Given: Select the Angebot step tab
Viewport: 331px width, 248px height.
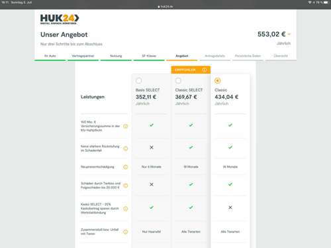Looking at the screenshot, I should (182, 56).
